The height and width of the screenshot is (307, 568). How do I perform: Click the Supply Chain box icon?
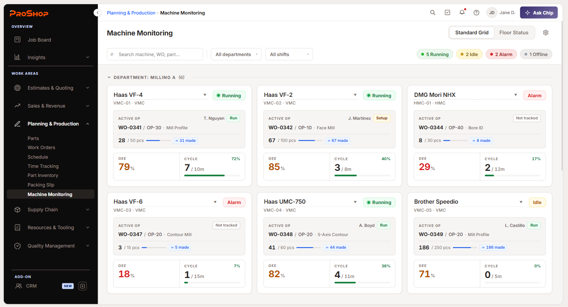tap(17, 209)
